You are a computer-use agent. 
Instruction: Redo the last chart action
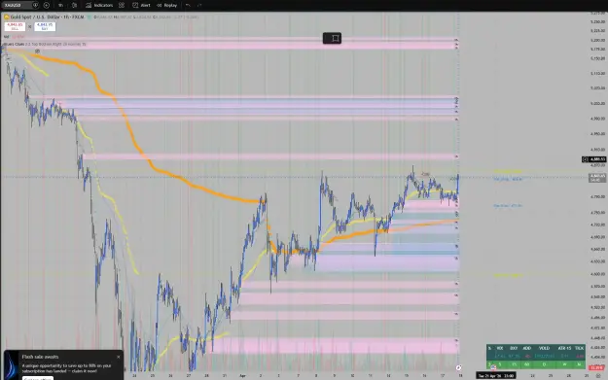pyautogui.click(x=199, y=5)
